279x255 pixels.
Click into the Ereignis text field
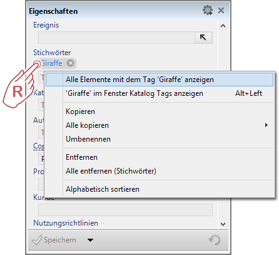[116, 38]
